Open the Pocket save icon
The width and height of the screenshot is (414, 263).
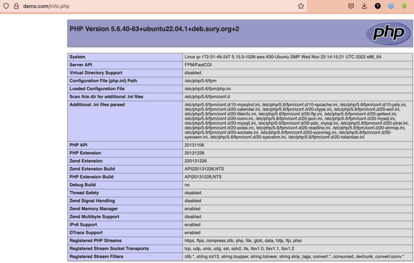(x=351, y=6)
